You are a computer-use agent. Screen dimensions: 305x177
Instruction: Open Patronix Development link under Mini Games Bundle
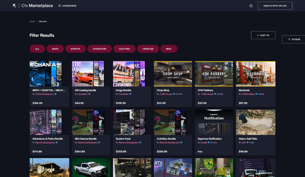point(88,142)
